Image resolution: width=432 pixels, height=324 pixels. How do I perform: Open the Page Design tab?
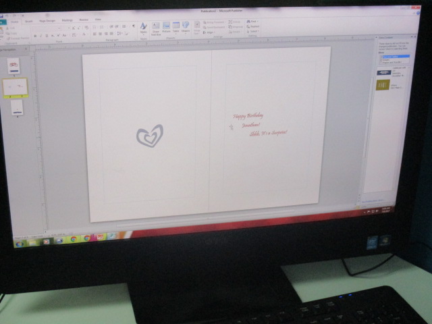[47, 21]
